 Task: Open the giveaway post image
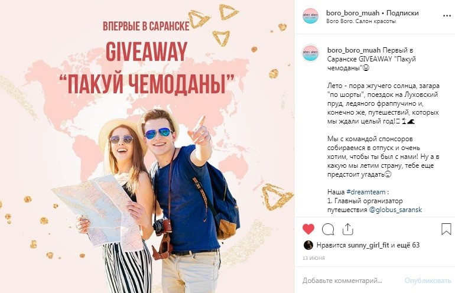tap(147, 146)
